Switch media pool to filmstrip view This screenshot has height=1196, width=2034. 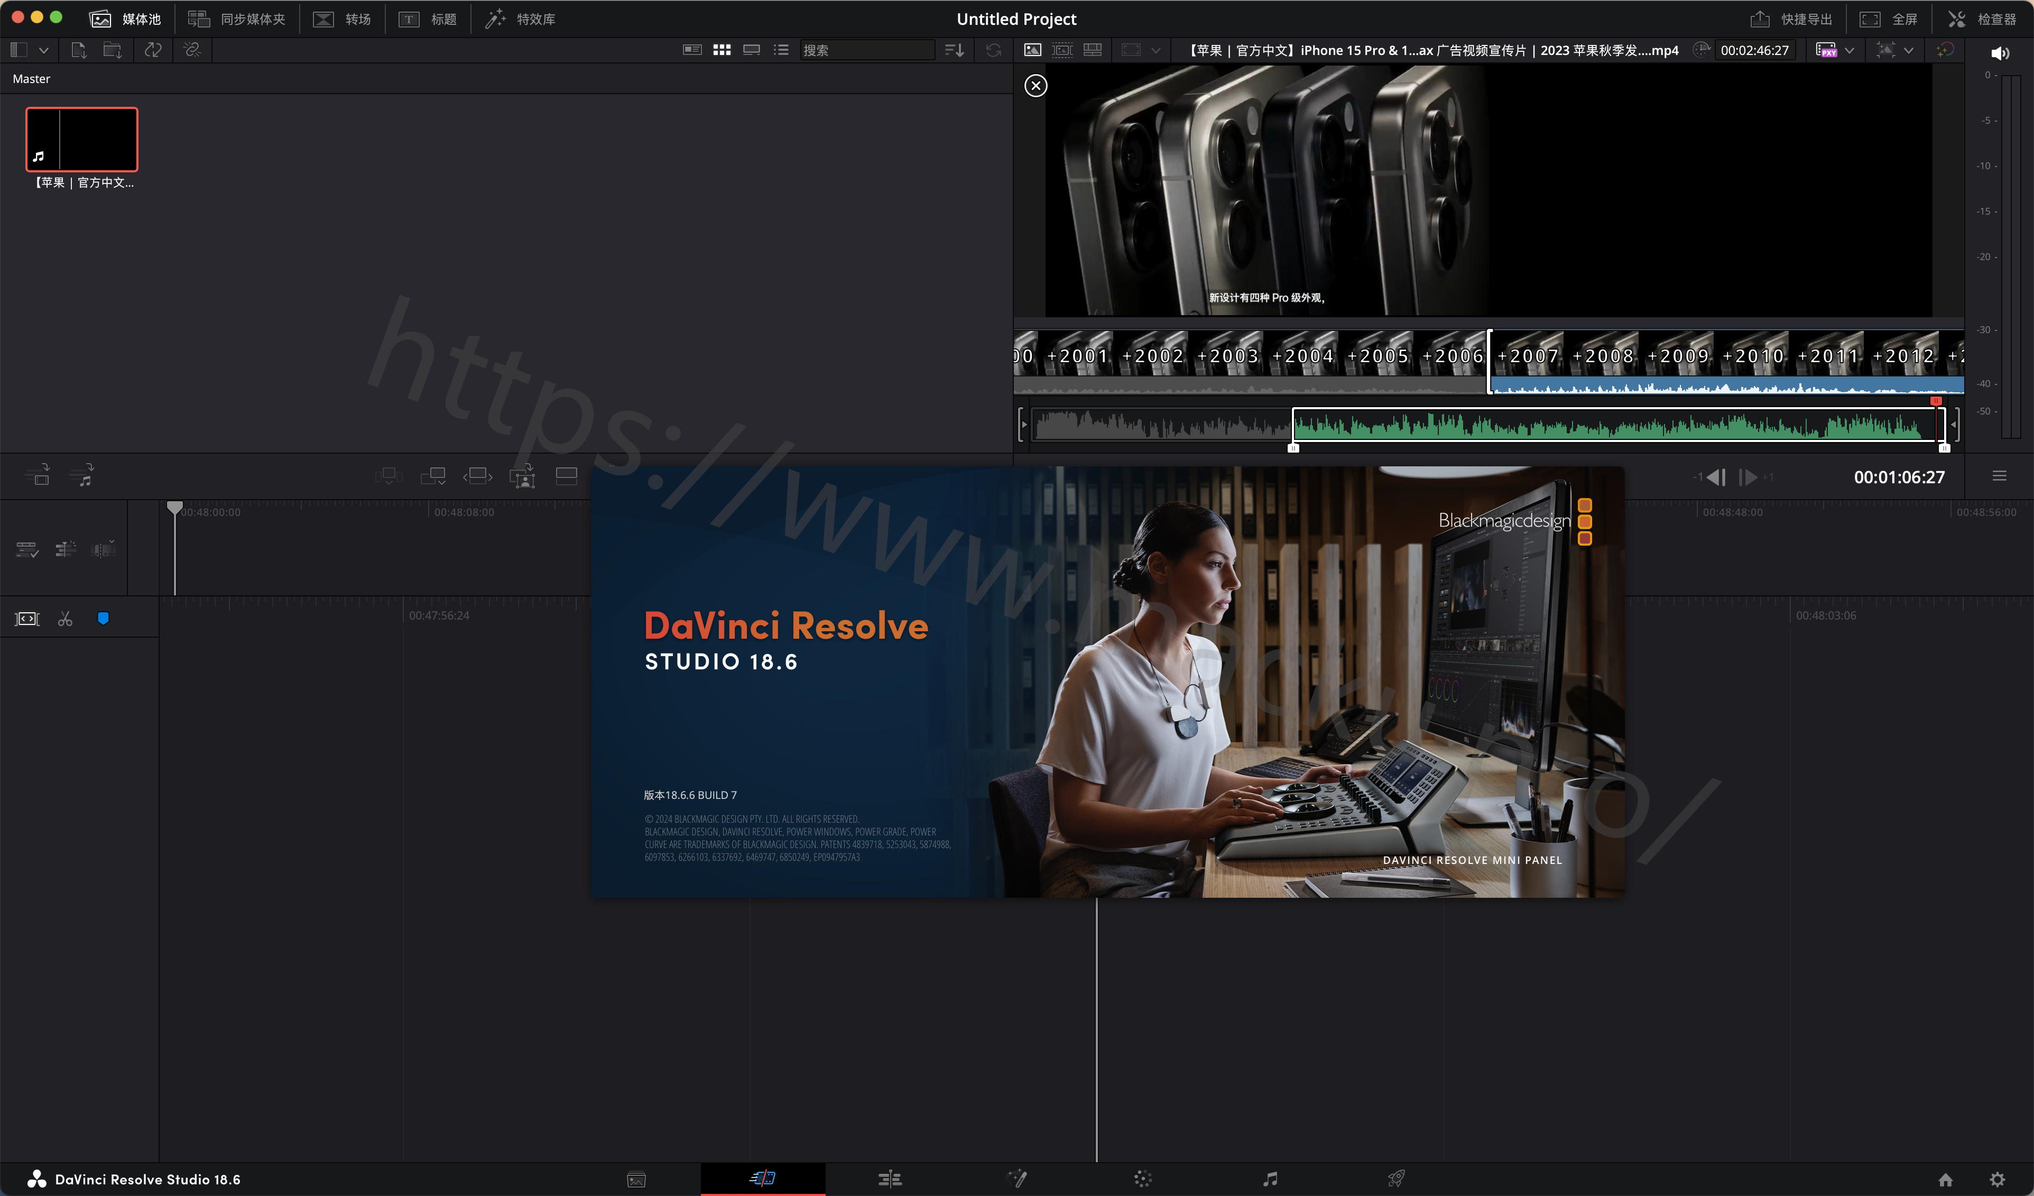pyautogui.click(x=752, y=50)
